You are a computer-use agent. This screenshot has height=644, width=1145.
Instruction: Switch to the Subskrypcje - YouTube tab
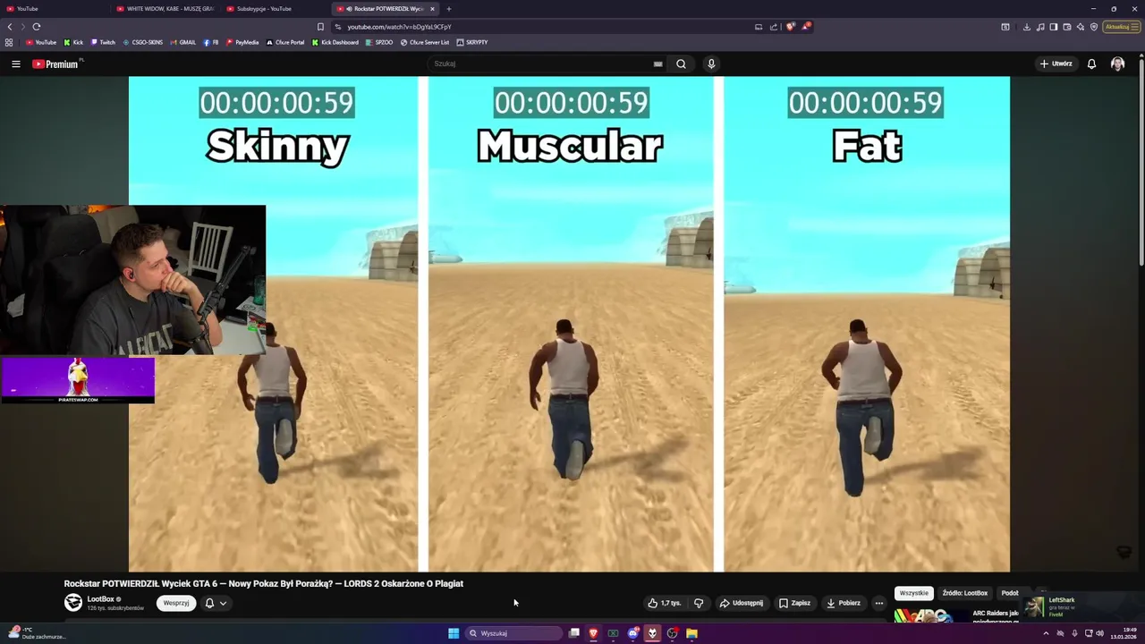tap(276, 9)
